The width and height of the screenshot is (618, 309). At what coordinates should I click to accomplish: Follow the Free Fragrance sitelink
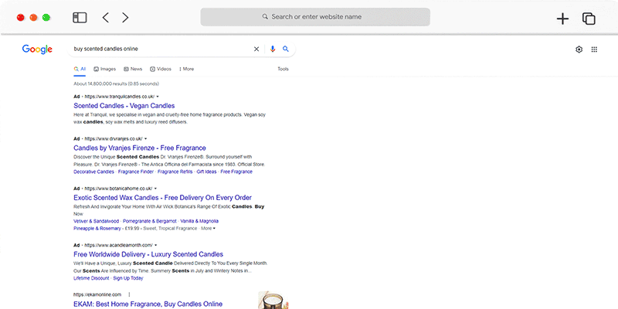point(236,171)
